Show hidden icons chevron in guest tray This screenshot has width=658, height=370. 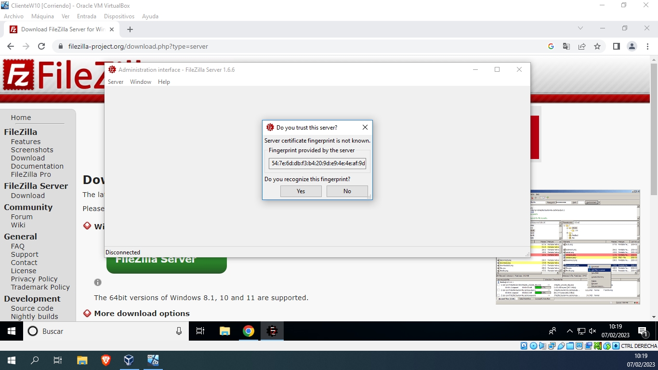(x=569, y=331)
